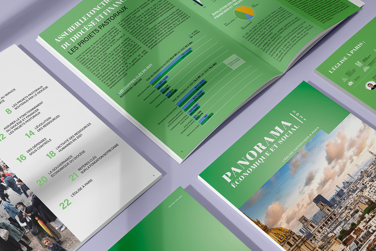
Task: Click page number '5' on the contents page
Action: coord(154,175)
